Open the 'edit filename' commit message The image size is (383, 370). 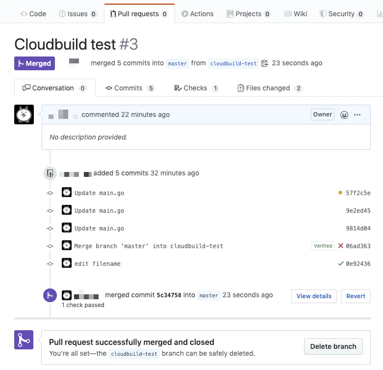tap(98, 264)
